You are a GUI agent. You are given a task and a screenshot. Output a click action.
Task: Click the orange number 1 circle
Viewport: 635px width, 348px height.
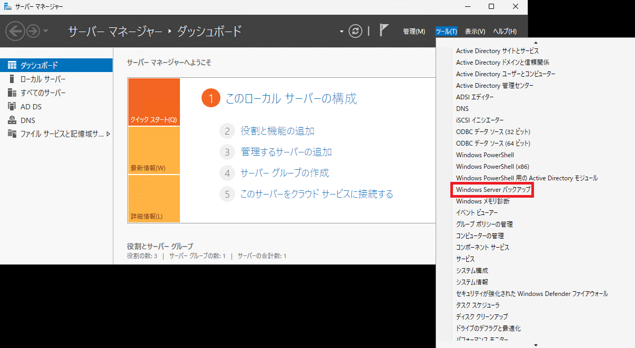(210, 98)
